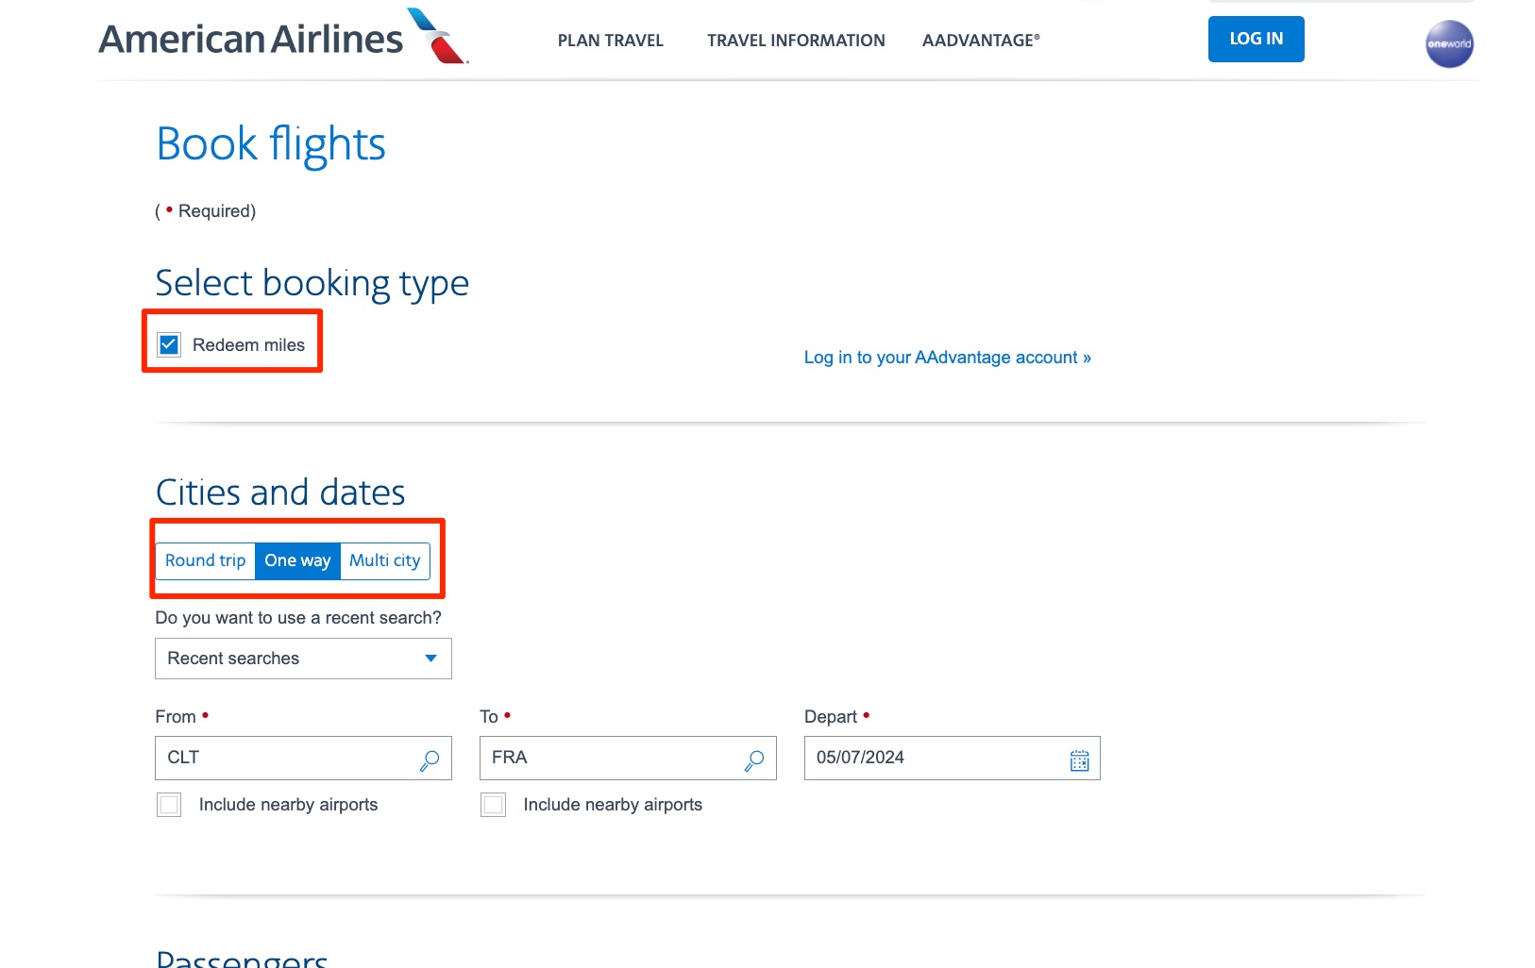The width and height of the screenshot is (1535, 968).
Task: Click the required asterisk next to Depart
Action: tap(865, 715)
